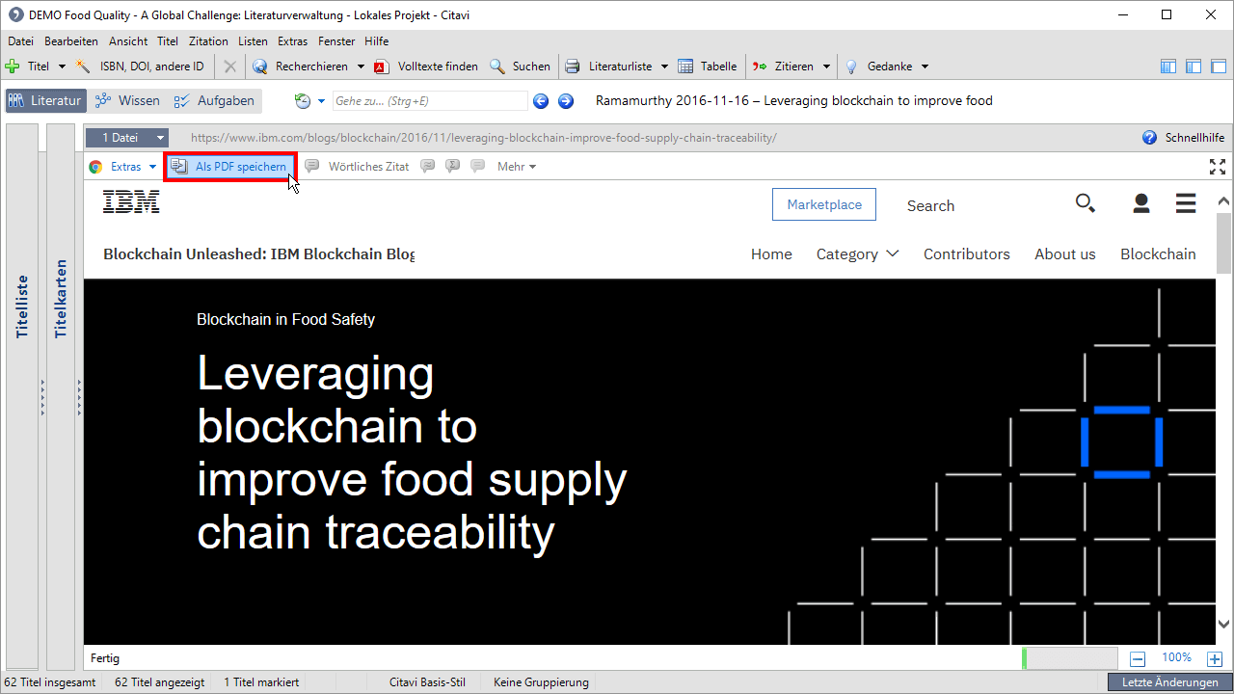
Task: Open the Zitieren dropdown arrow
Action: 826,67
